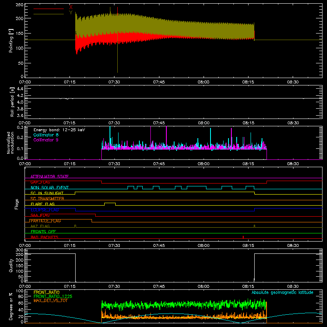The height and width of the screenshot is (327, 327).
Task: Select the SAA_FLAG label
Action: 40,215
